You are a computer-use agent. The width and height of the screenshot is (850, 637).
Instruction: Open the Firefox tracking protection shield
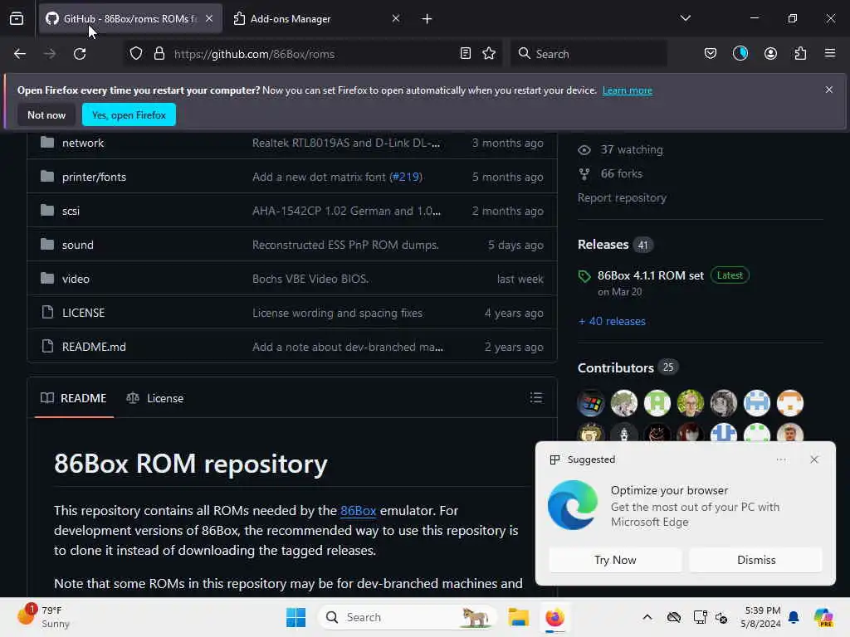(x=136, y=54)
